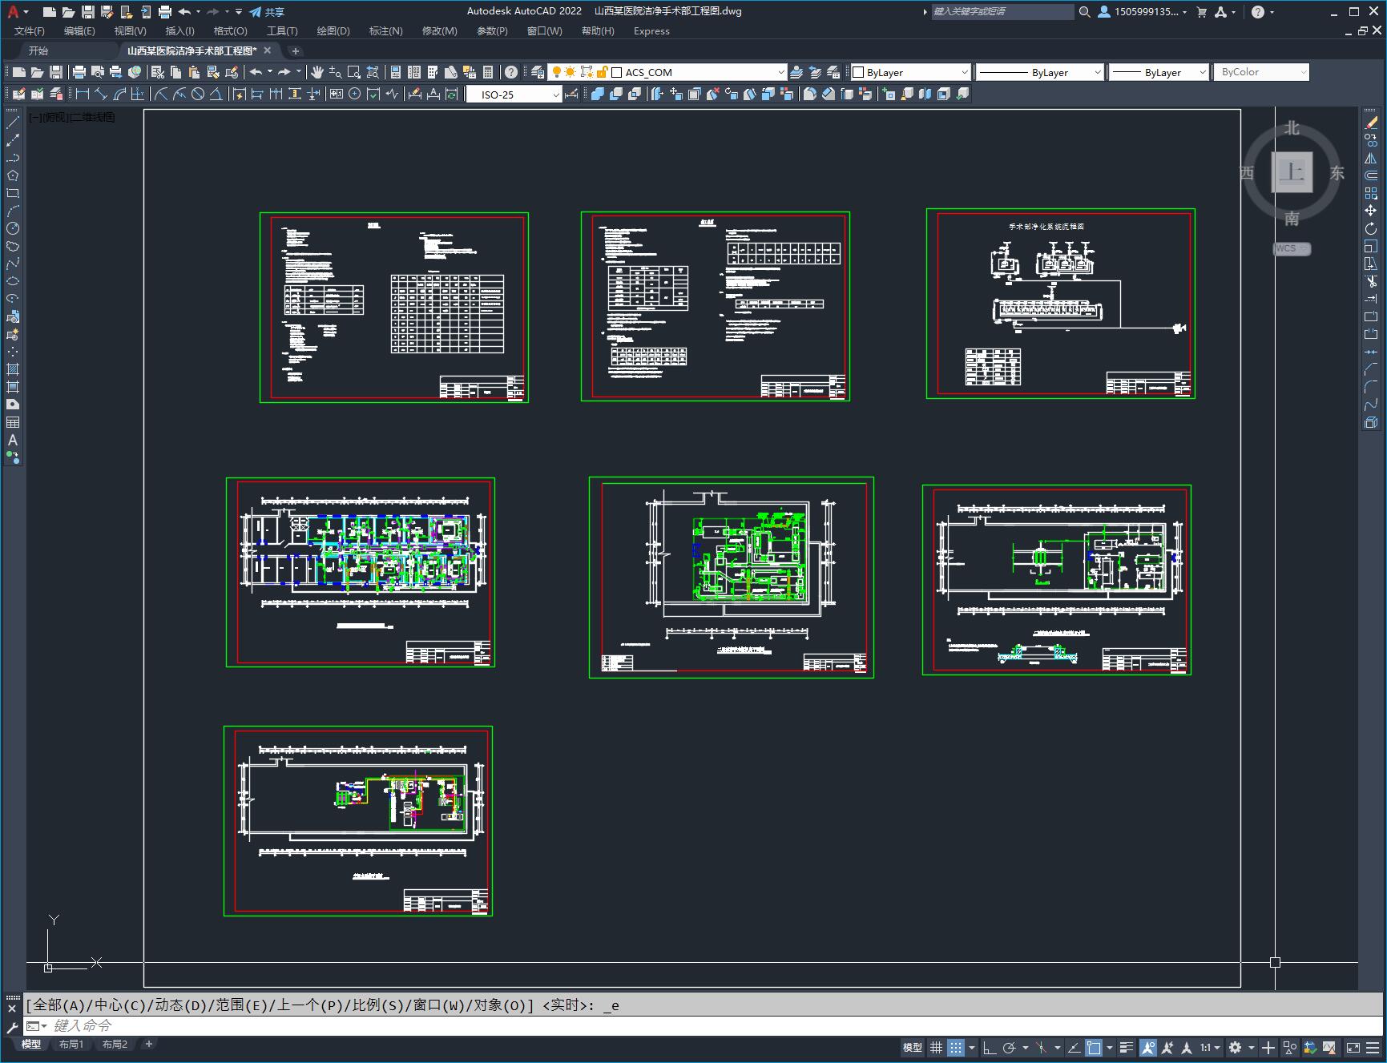Select the Line tool in draw toolbar
This screenshot has width=1387, height=1063.
point(12,123)
